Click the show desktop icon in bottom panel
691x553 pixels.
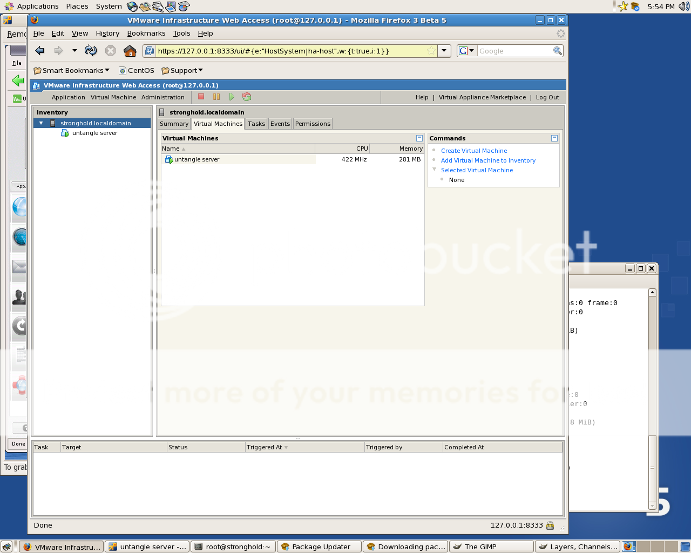point(6,547)
